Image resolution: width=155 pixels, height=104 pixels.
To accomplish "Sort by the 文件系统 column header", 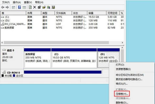I will (63, 13).
